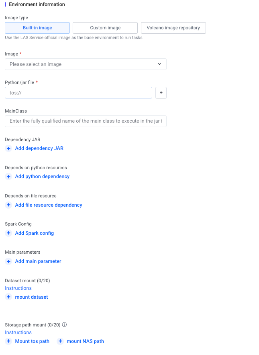
Task: Click the Add Spark config link text
Action: click(34, 233)
